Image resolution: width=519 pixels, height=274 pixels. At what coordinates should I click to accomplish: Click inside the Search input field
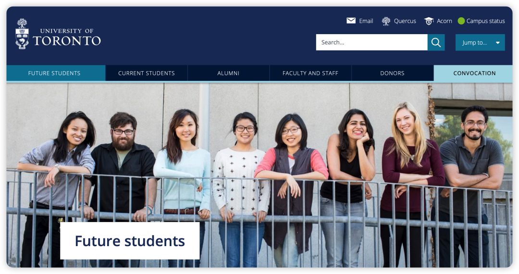pos(371,42)
